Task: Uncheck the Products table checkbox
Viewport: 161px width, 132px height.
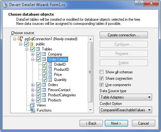Action: coord(39,100)
